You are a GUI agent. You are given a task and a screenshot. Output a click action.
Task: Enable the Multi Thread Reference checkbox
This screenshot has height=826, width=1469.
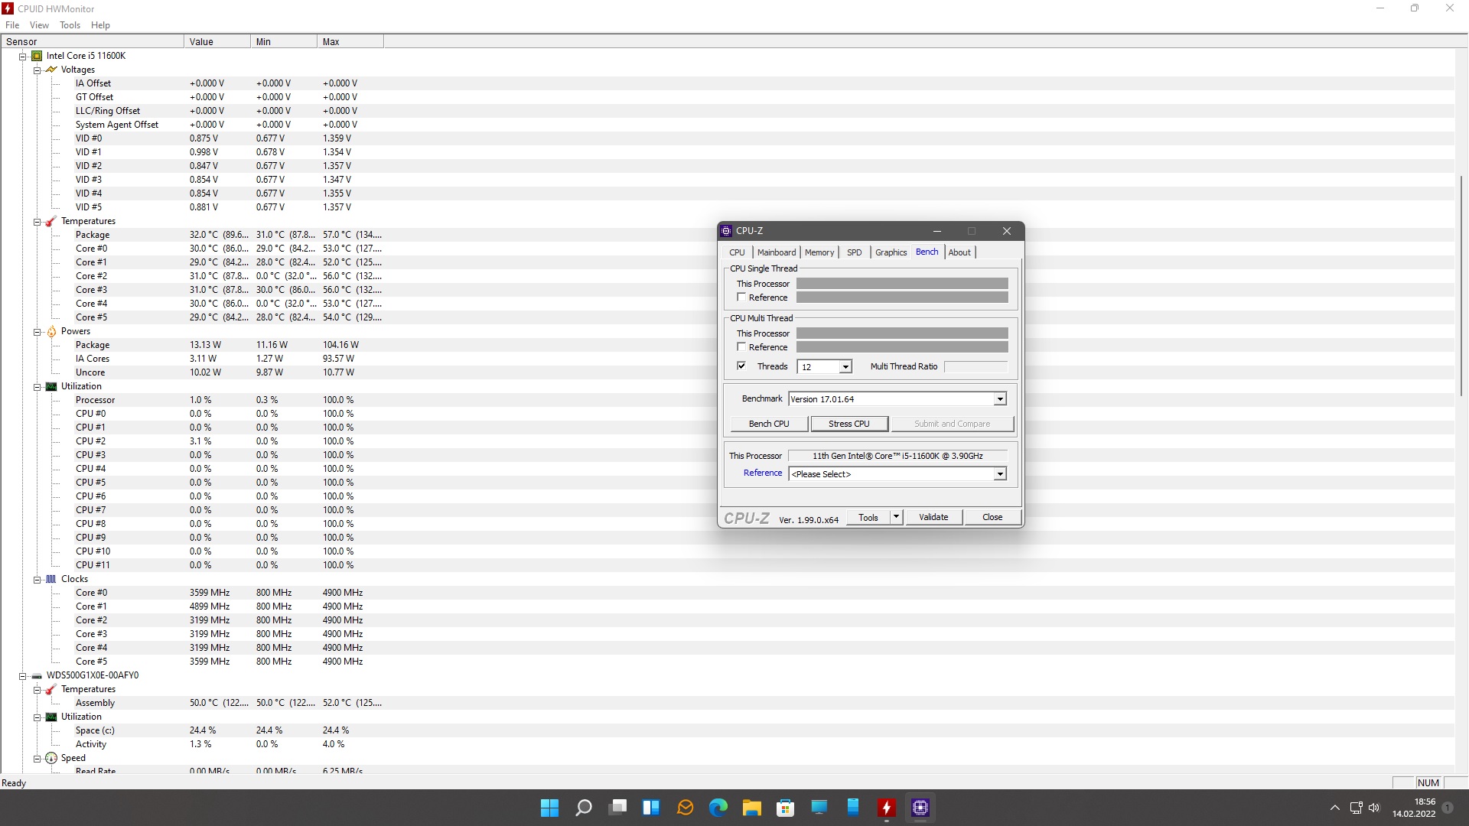[741, 347]
